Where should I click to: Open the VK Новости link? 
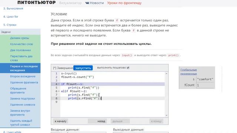[x=94, y=3]
